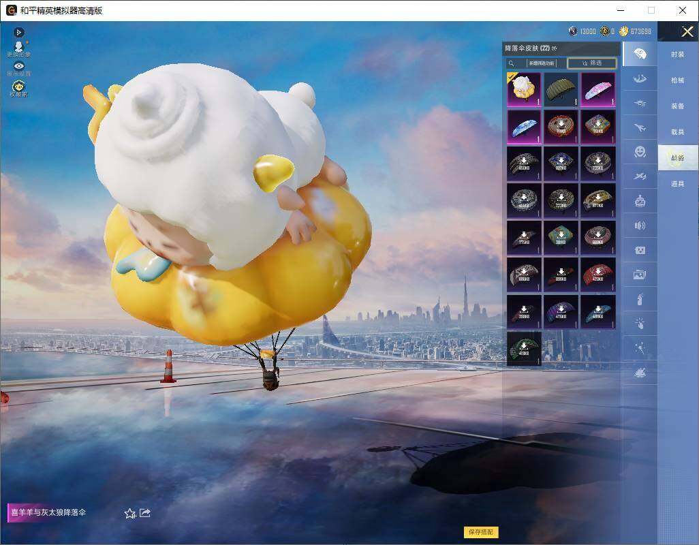Select the 战备 tab
Image resolution: width=699 pixels, height=545 pixels.
(x=678, y=158)
